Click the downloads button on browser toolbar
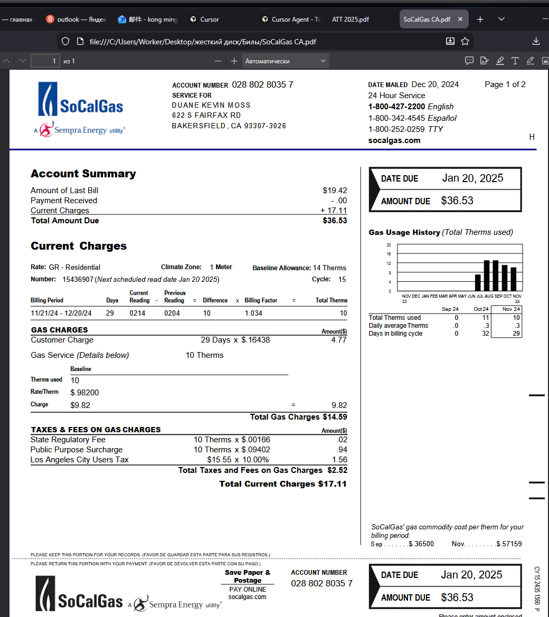This screenshot has width=549, height=617. pos(536,41)
